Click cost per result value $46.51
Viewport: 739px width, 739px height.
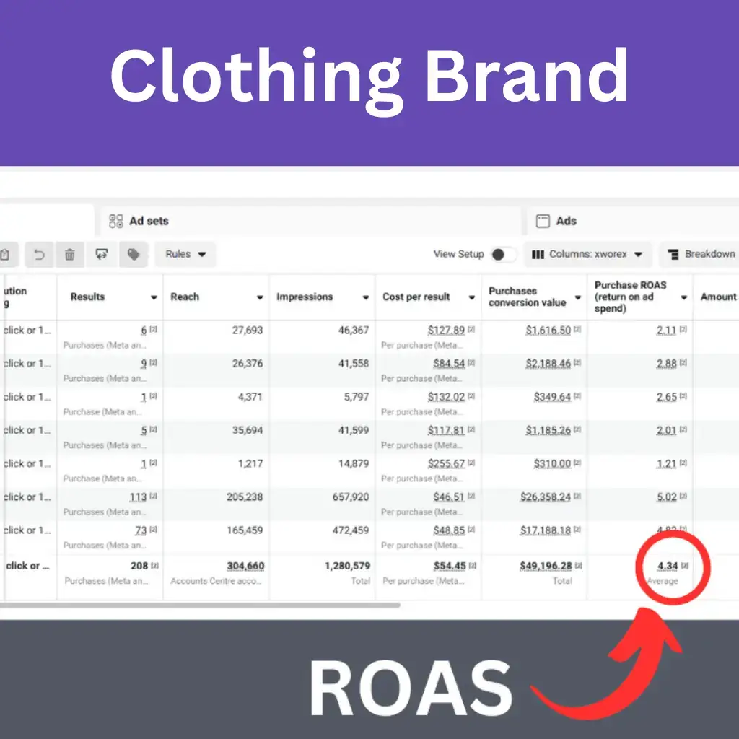tap(449, 497)
